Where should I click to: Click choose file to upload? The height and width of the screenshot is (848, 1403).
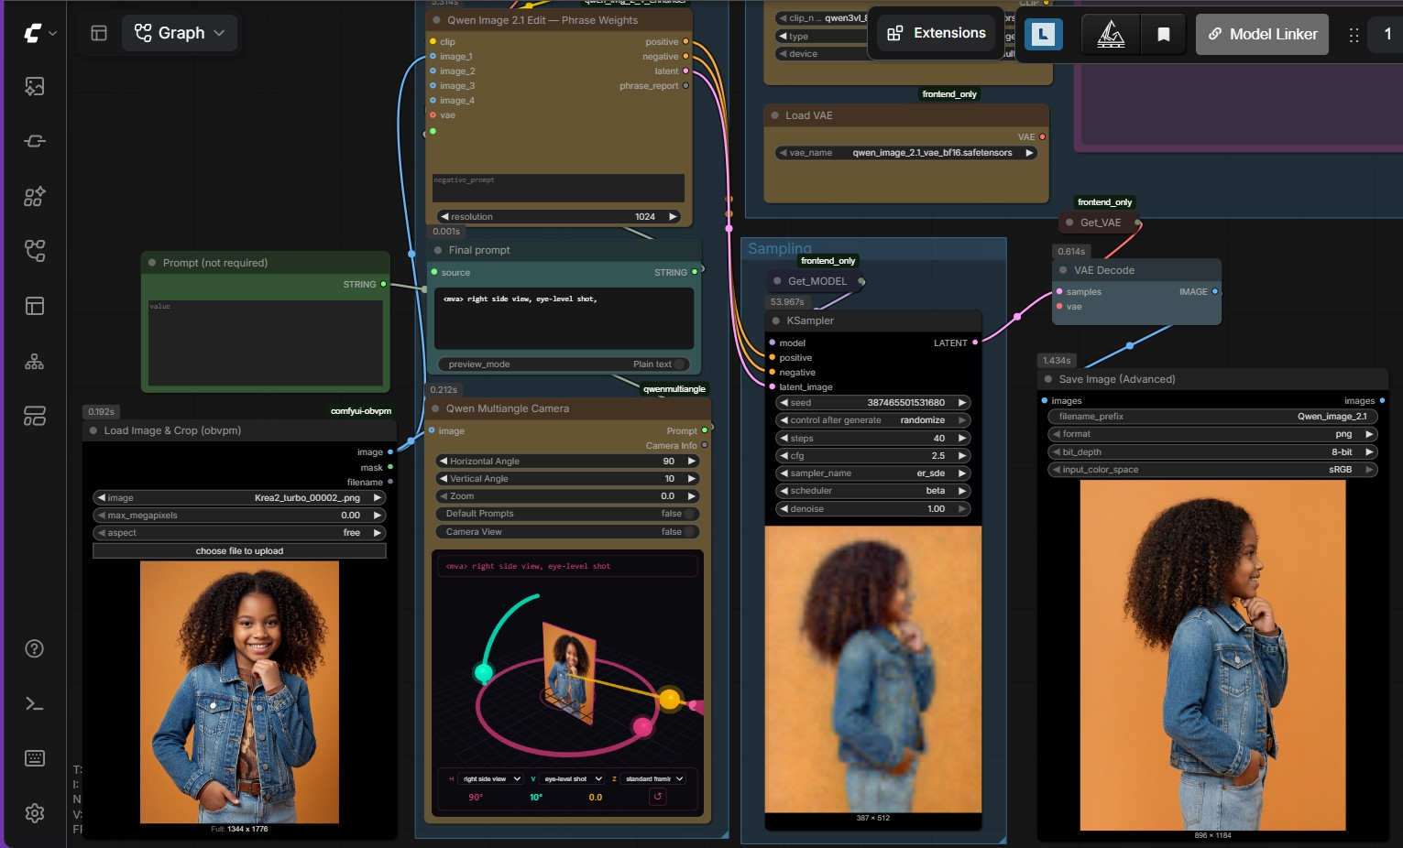tap(239, 551)
